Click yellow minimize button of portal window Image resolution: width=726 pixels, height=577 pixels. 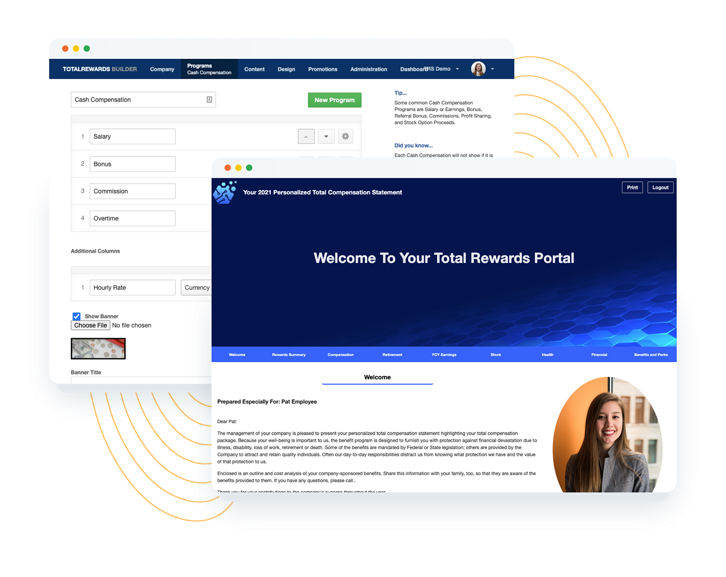238,168
